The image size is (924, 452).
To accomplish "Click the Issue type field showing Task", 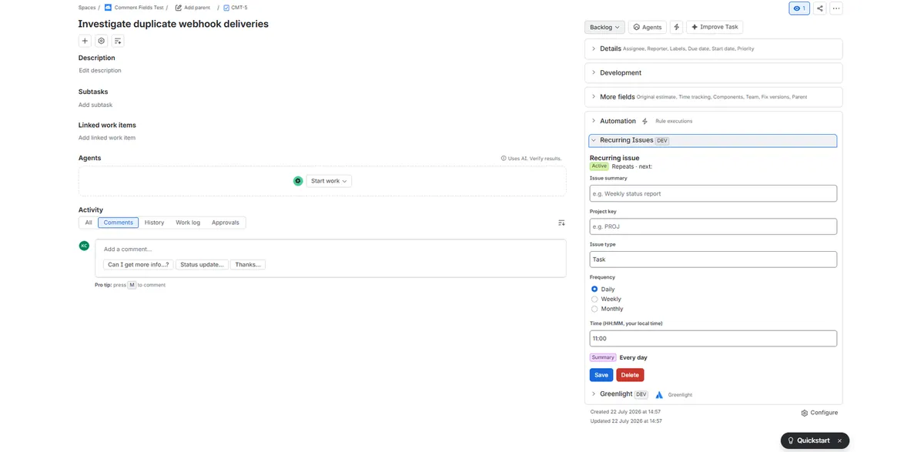I will click(713, 259).
